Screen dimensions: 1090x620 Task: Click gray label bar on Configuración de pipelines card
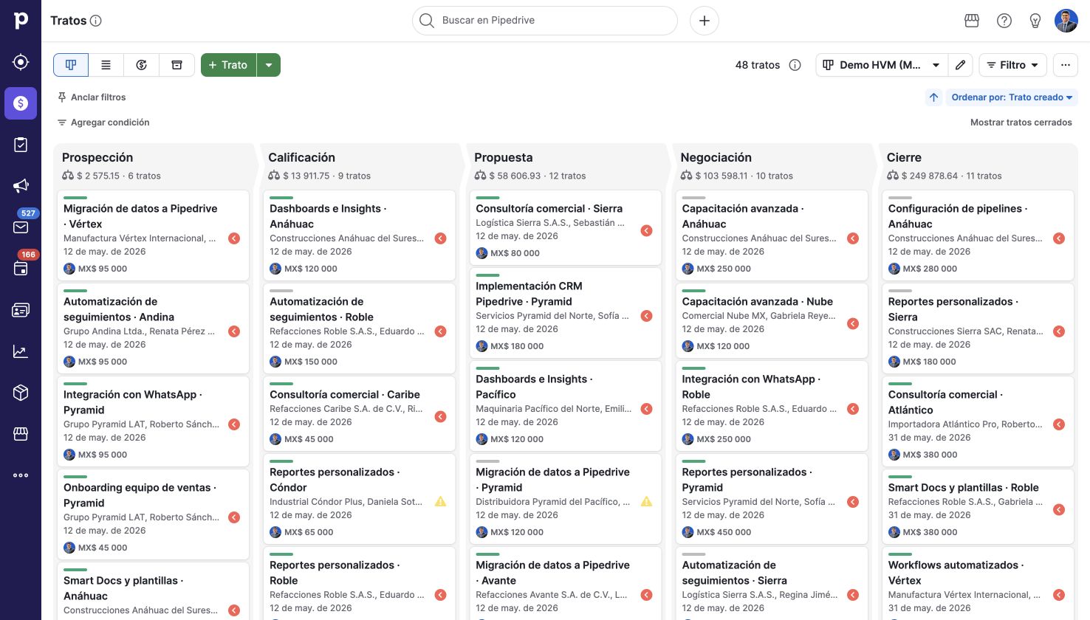(900, 198)
